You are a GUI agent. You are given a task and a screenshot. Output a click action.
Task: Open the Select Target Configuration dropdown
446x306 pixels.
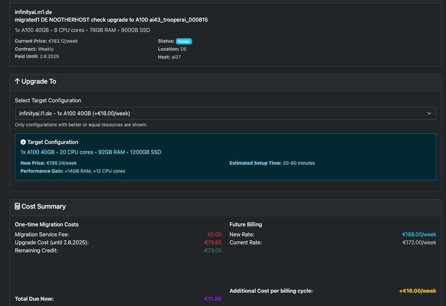(225, 113)
